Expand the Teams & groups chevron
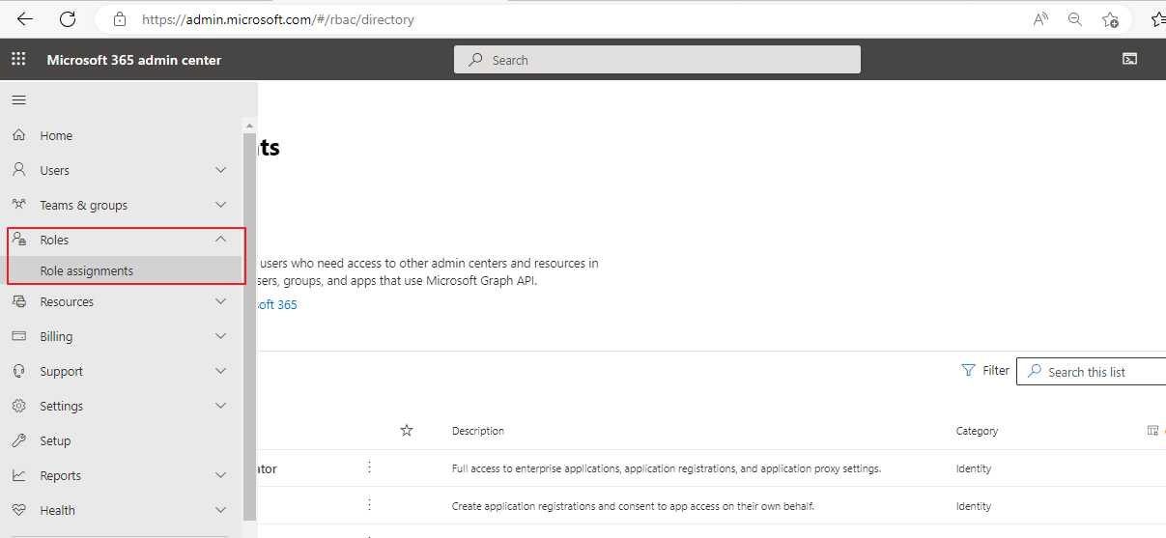Image resolution: width=1166 pixels, height=538 pixels. click(220, 205)
